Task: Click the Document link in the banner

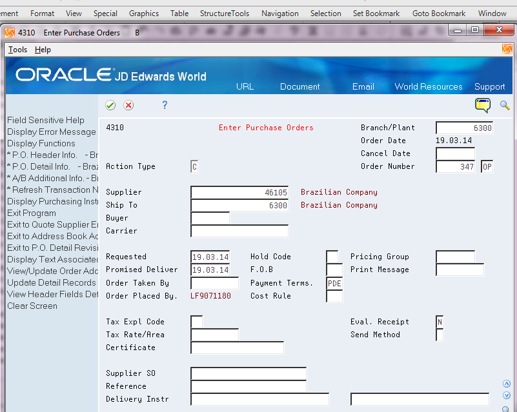Action: tap(299, 86)
